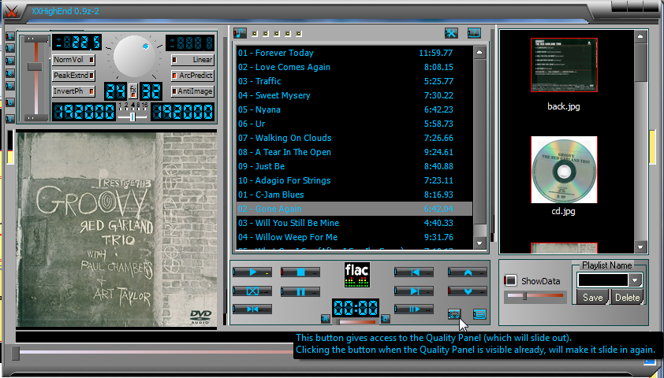Click the slider under ShowData

pos(535,296)
